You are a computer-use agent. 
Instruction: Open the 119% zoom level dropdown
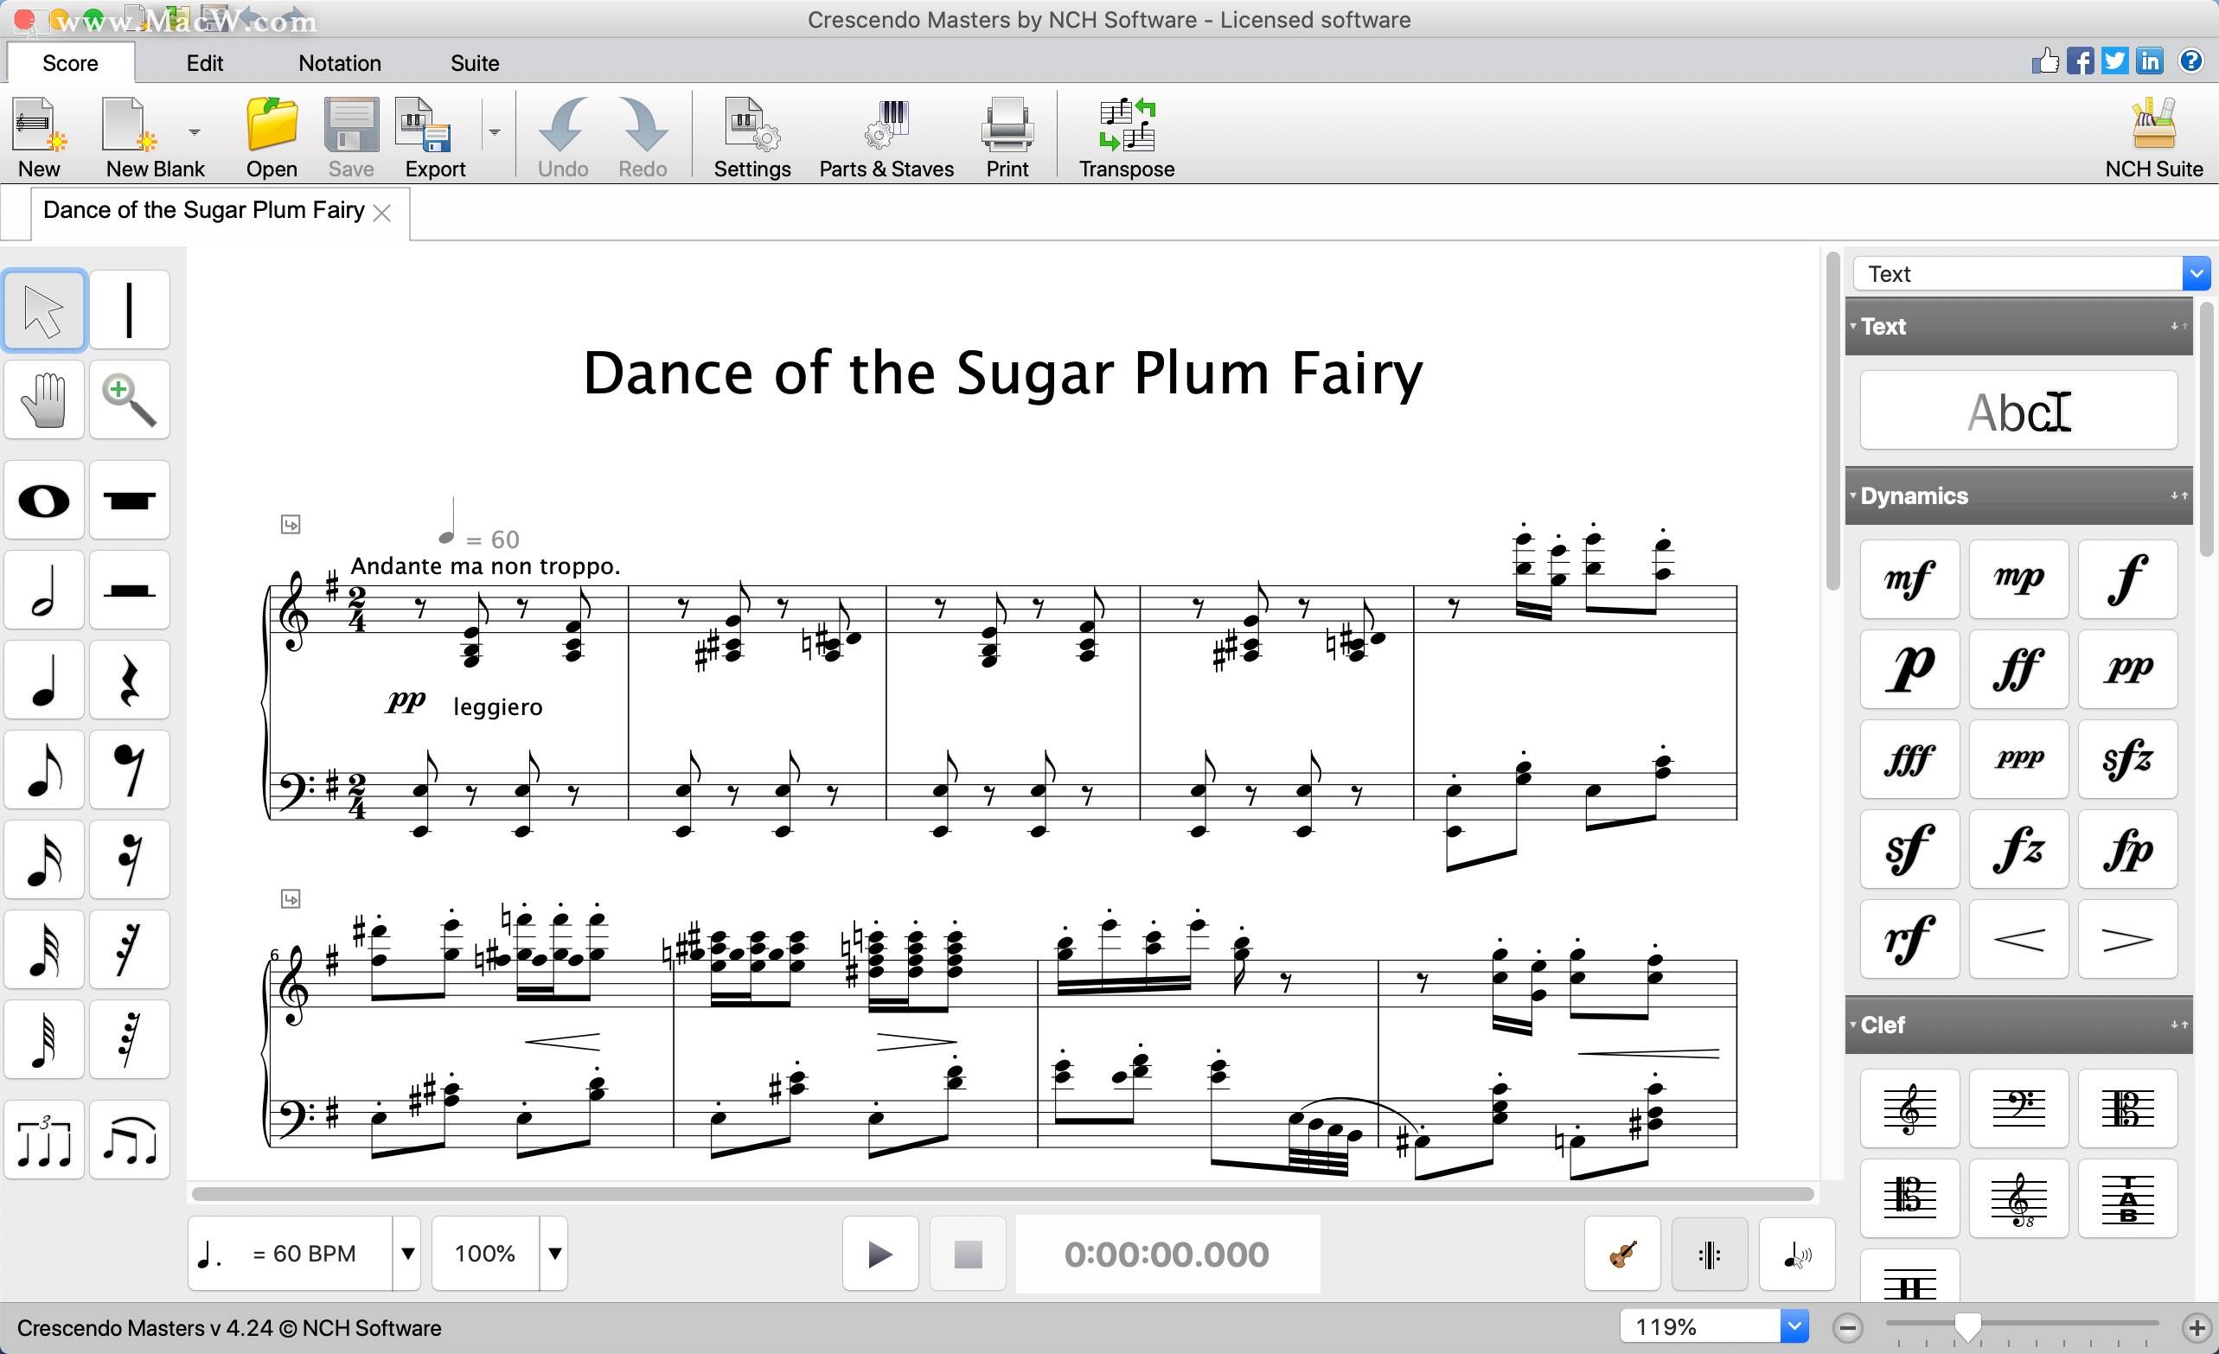click(1794, 1326)
